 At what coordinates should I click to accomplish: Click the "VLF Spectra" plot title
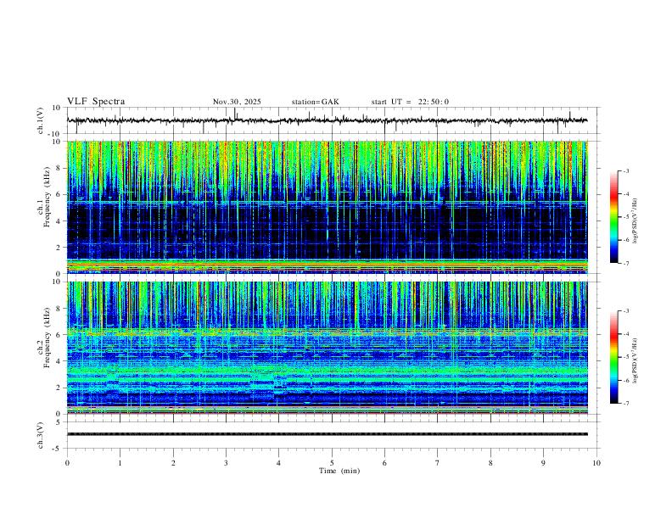96,102
